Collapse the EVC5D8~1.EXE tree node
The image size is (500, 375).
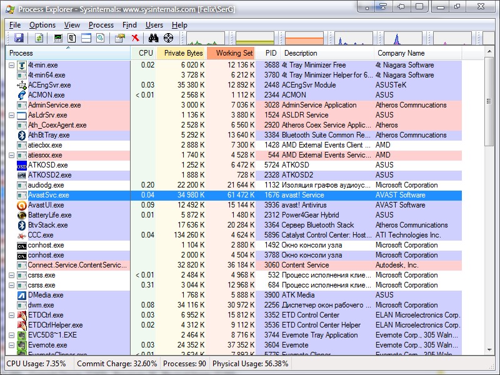(11, 335)
